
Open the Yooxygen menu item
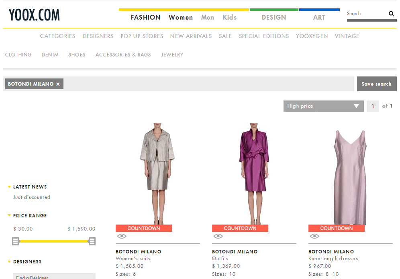point(312,36)
